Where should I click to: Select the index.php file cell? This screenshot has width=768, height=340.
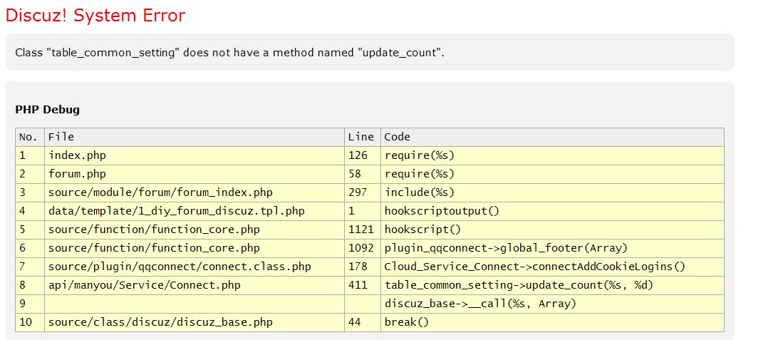click(x=77, y=155)
